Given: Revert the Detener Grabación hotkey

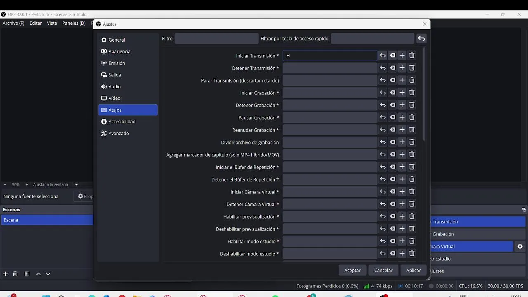Looking at the screenshot, I should click(383, 105).
